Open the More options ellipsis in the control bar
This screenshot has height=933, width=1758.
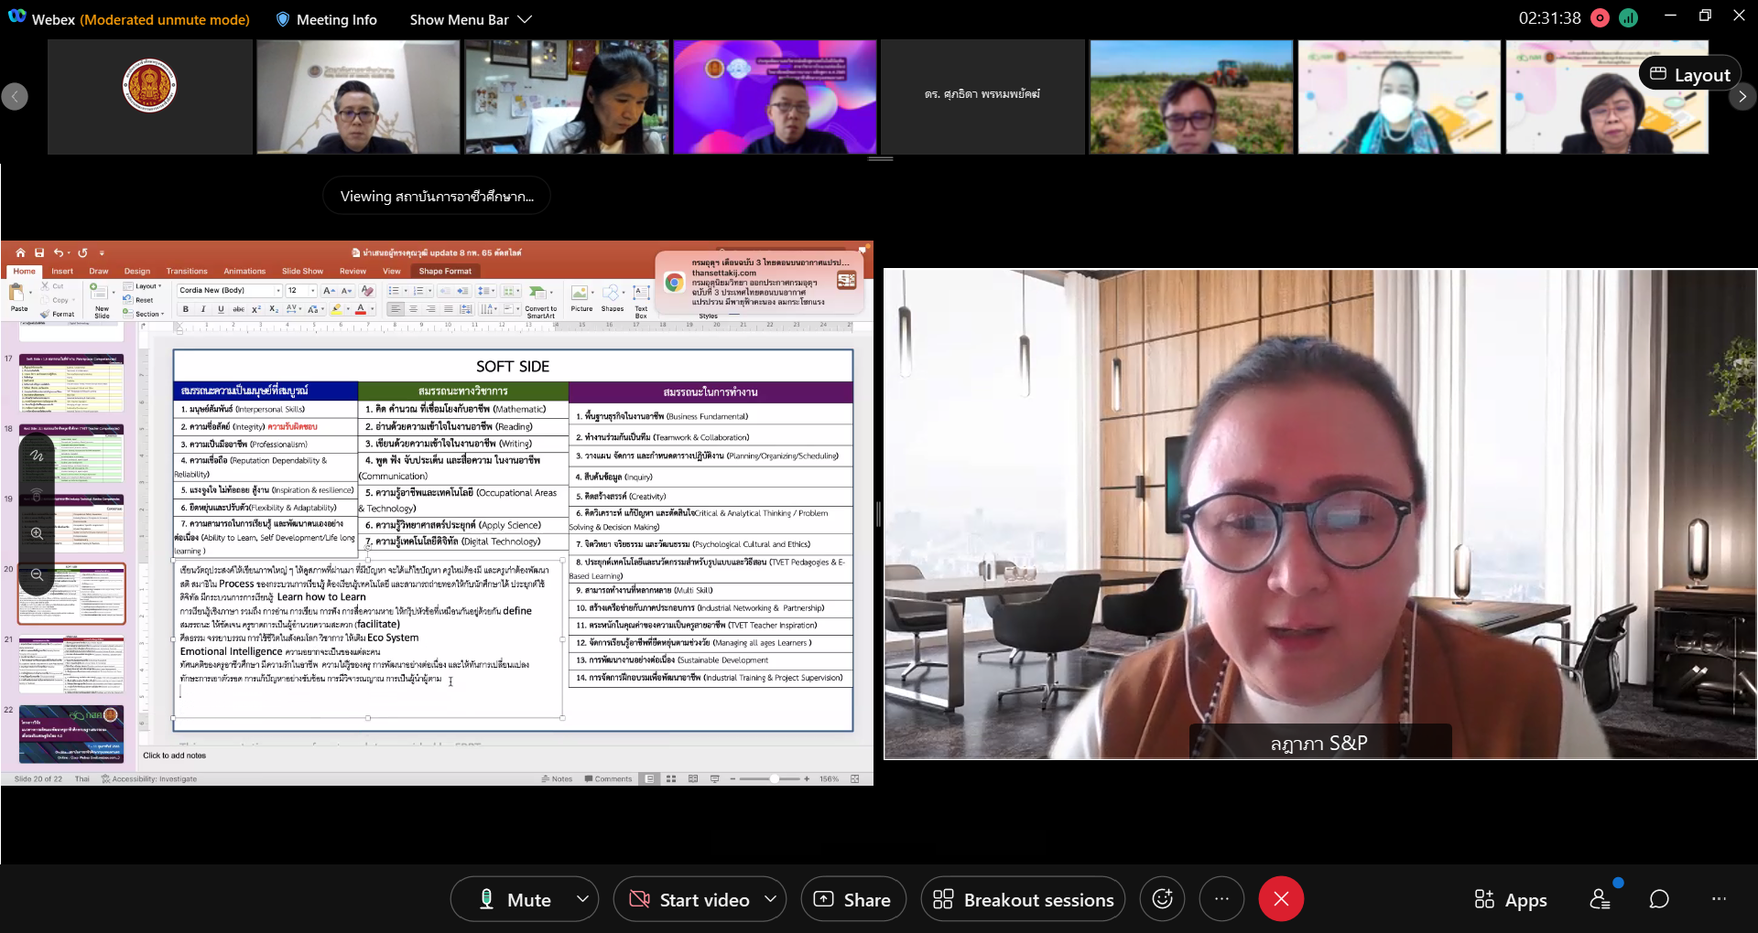pyautogui.click(x=1221, y=899)
